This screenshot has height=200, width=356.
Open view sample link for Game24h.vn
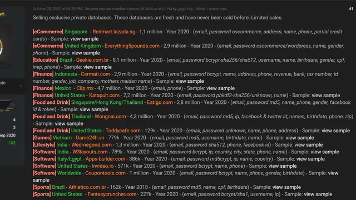pyautogui.click(x=300, y=138)
